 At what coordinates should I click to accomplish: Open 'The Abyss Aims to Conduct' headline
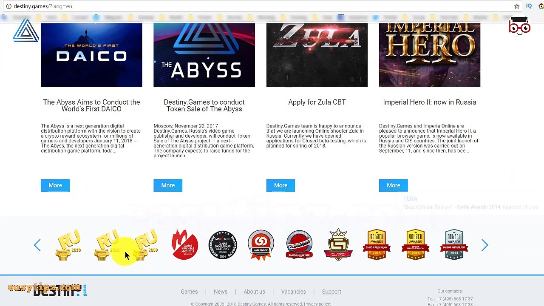(91, 105)
